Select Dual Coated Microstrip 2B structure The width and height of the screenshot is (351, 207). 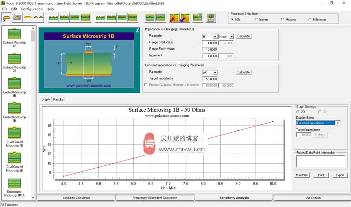14,162
